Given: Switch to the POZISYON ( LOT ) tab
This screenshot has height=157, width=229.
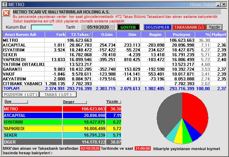Looking at the screenshot, I should click(x=20, y=95).
